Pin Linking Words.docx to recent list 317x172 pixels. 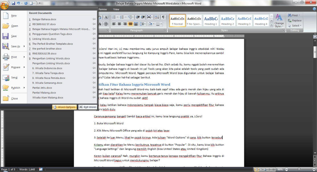click(x=94, y=39)
